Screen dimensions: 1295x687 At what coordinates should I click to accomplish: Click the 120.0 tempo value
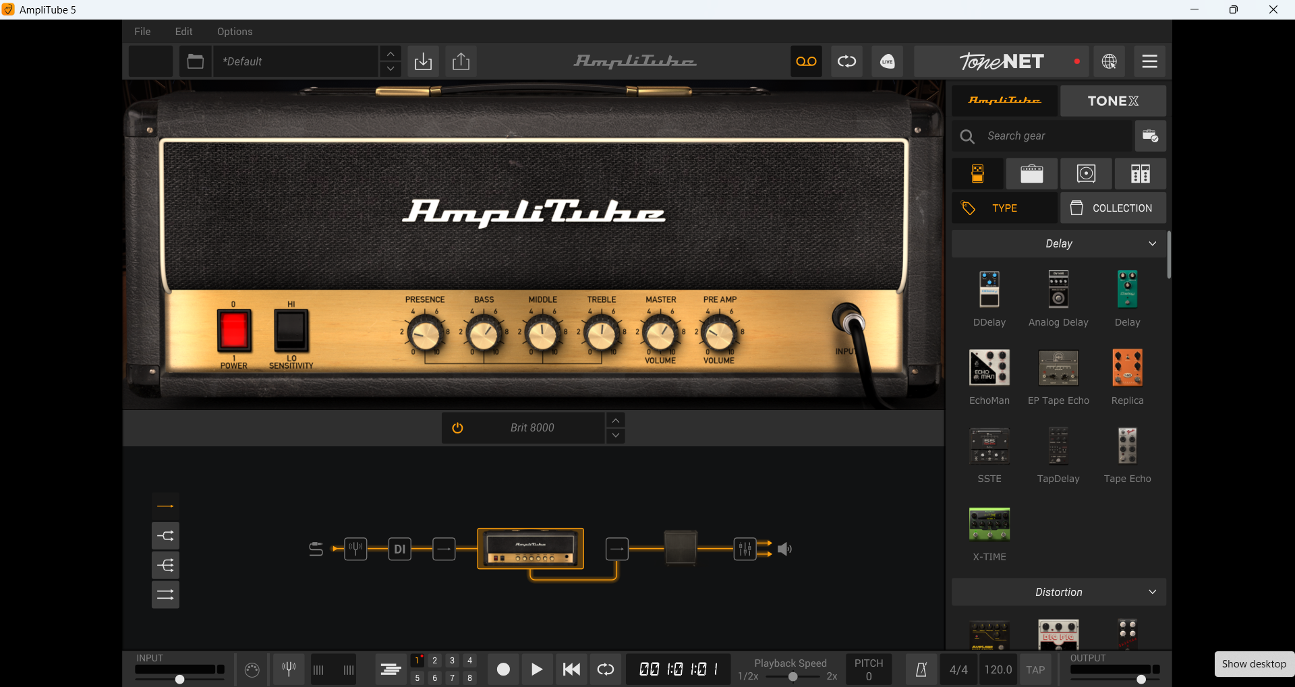click(x=998, y=669)
